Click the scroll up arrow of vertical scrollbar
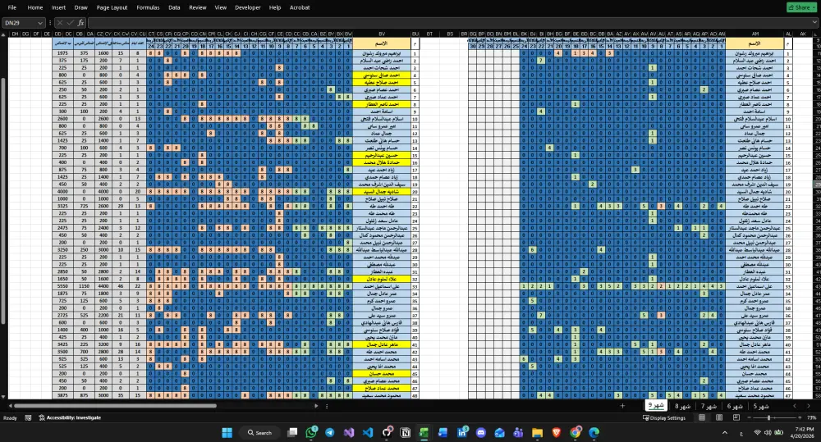The image size is (821, 442). click(3, 34)
